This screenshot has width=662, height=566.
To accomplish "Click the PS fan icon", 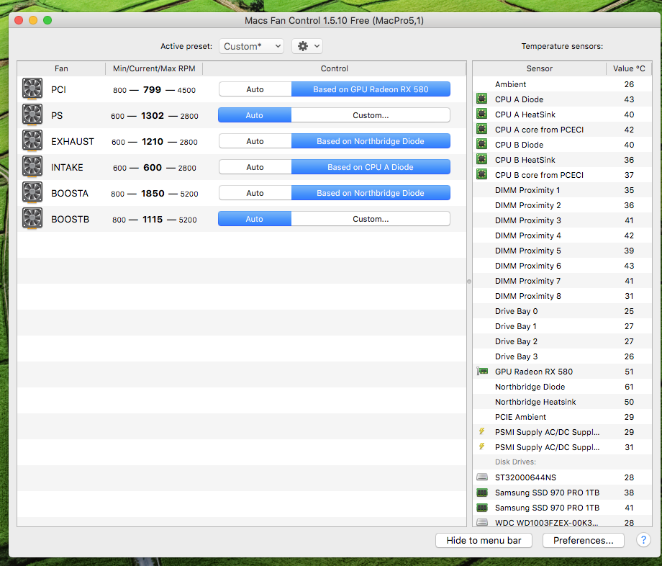I will pyautogui.click(x=32, y=115).
